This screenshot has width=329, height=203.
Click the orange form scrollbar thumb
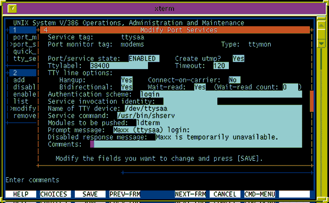312,101
